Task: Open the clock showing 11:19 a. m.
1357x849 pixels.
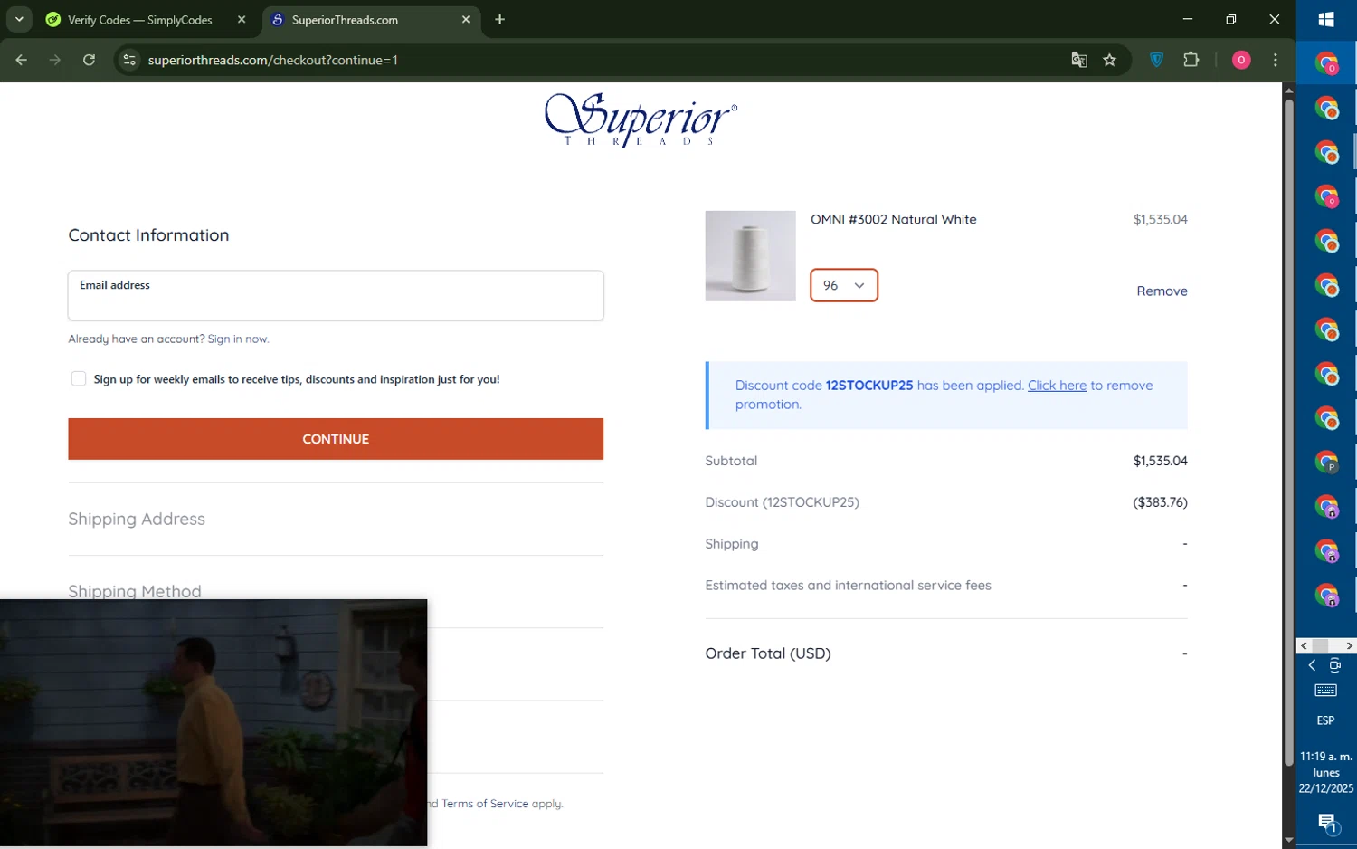Action: tap(1326, 772)
